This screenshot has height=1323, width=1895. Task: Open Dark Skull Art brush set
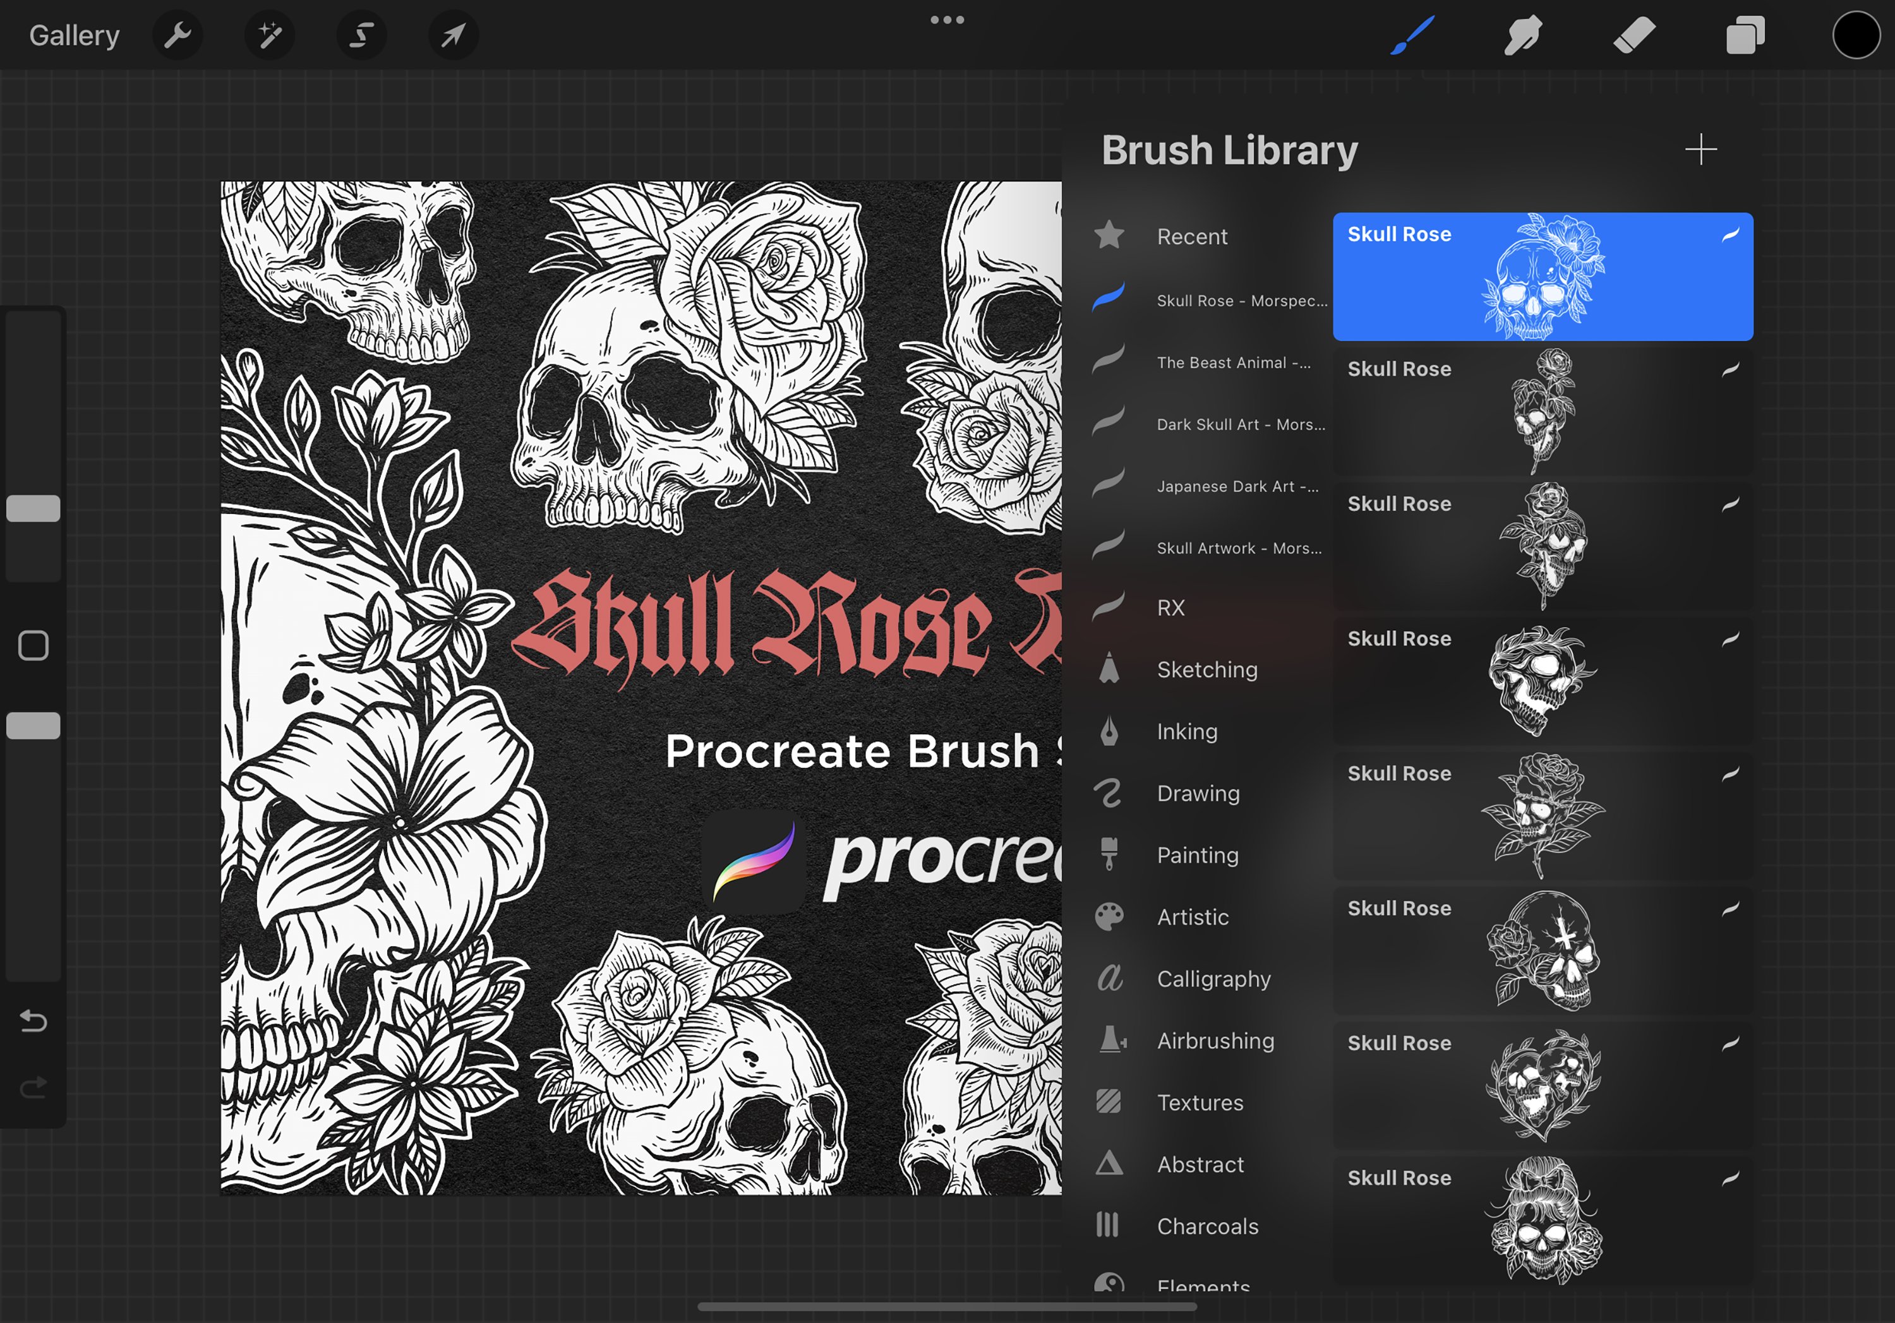[1210, 424]
